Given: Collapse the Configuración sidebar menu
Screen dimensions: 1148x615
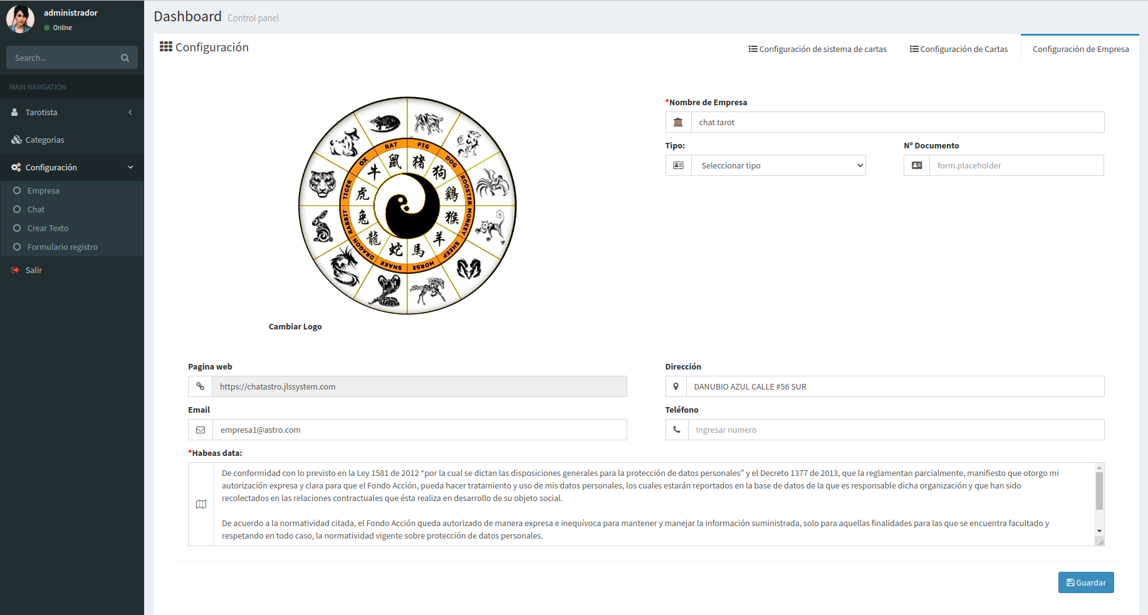Looking at the screenshot, I should pos(71,167).
